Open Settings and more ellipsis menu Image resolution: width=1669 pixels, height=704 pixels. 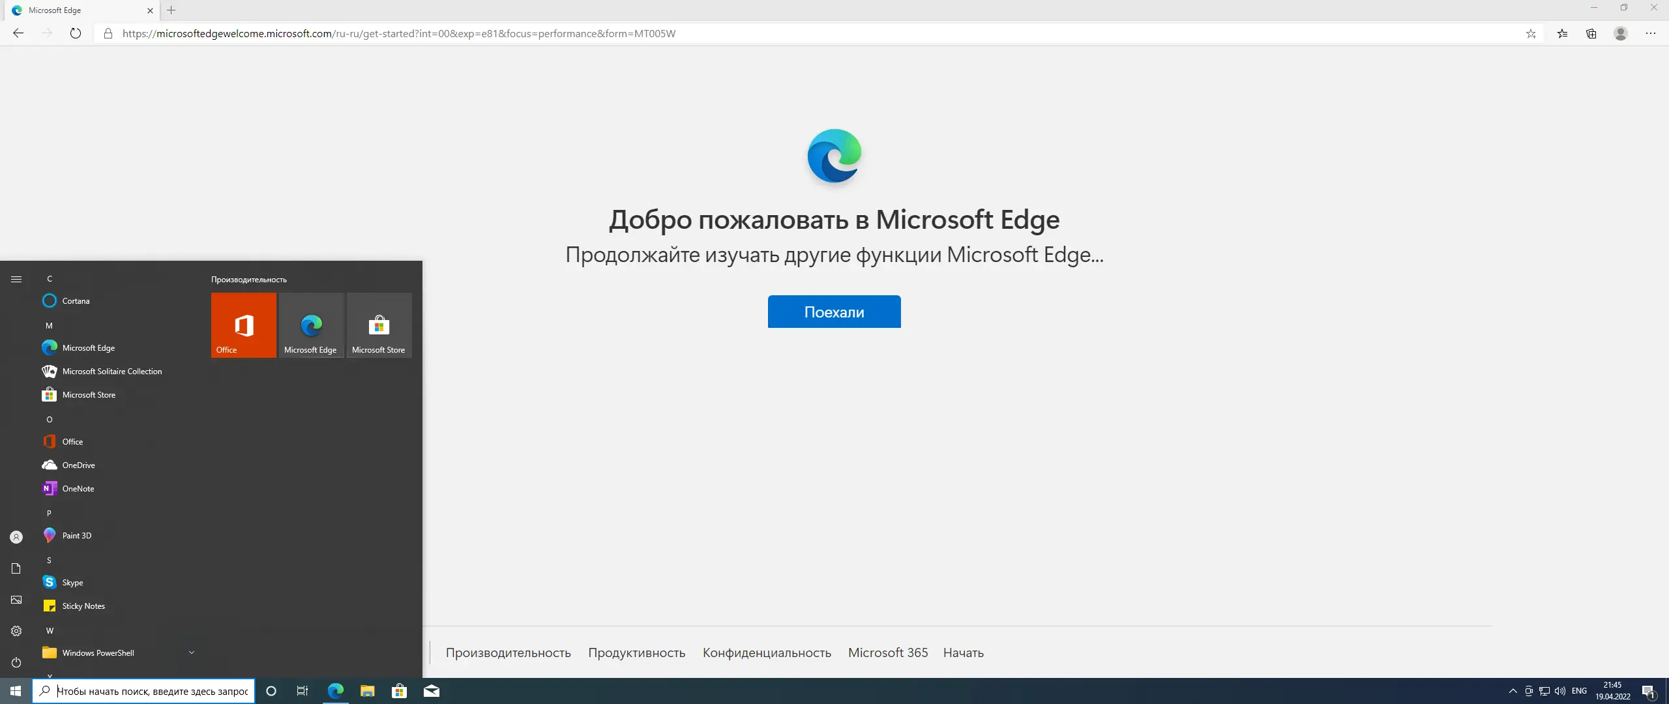(x=1651, y=33)
